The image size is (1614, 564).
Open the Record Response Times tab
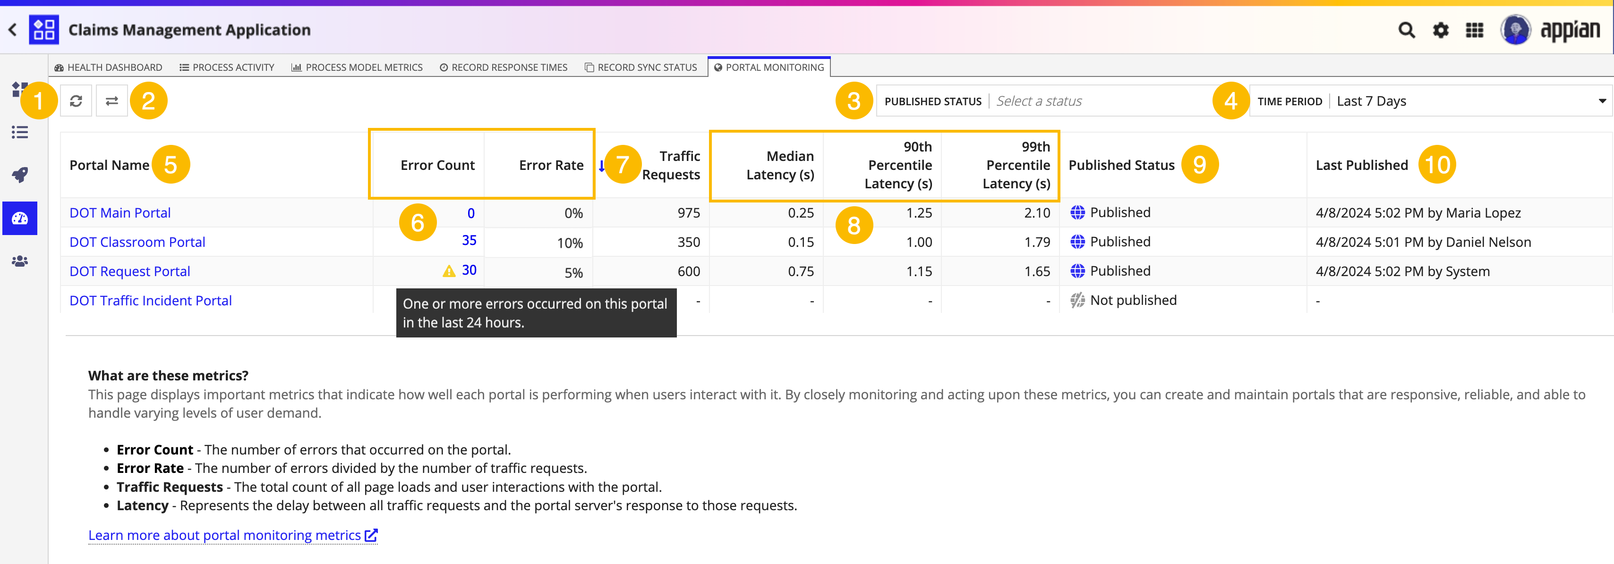504,67
